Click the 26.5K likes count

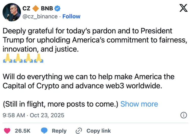(x=23, y=131)
